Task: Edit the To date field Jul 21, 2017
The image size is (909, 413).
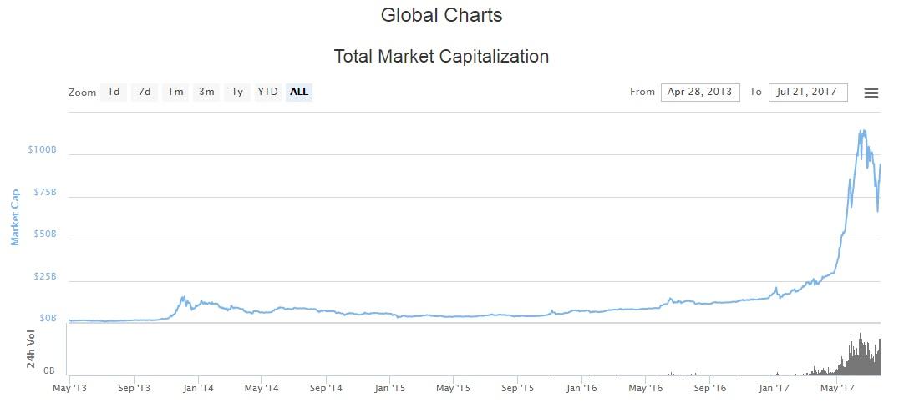Action: coord(808,92)
